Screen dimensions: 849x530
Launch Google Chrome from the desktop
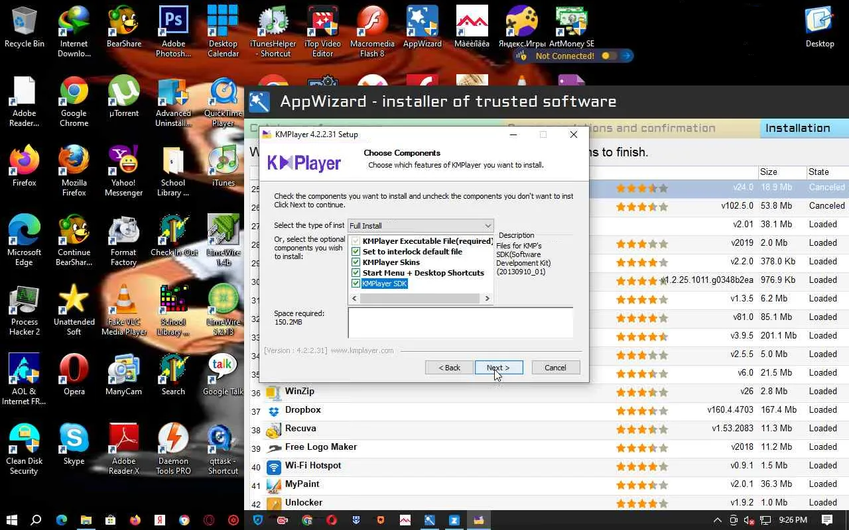74,101
